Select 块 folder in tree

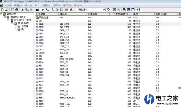click(23, 29)
